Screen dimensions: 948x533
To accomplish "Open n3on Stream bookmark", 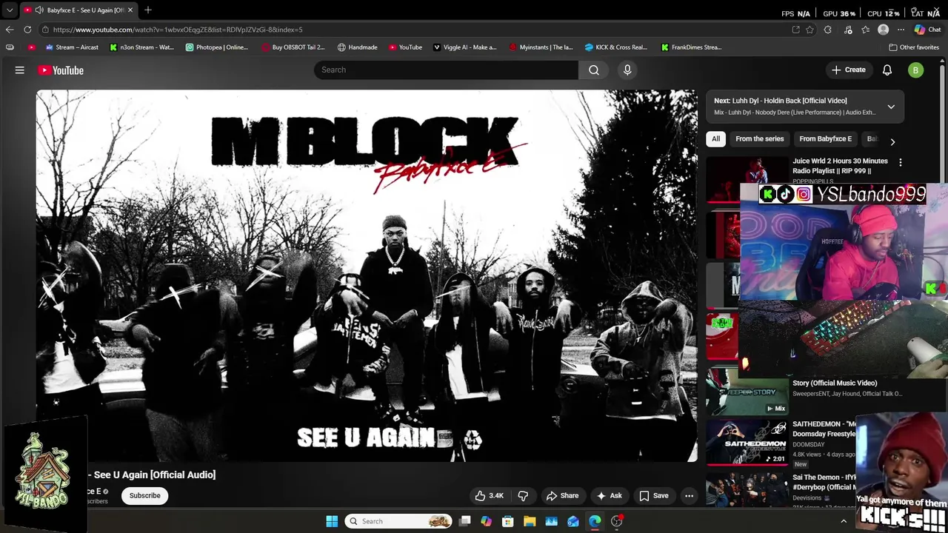I will point(141,47).
